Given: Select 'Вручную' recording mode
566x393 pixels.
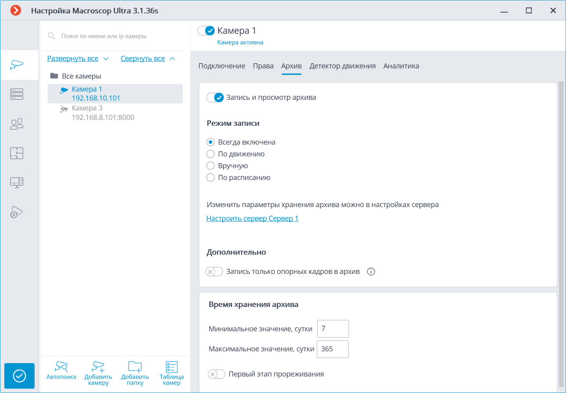Looking at the screenshot, I should pyautogui.click(x=211, y=165).
